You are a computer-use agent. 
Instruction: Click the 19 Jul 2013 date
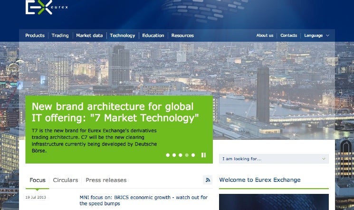coord(36,197)
